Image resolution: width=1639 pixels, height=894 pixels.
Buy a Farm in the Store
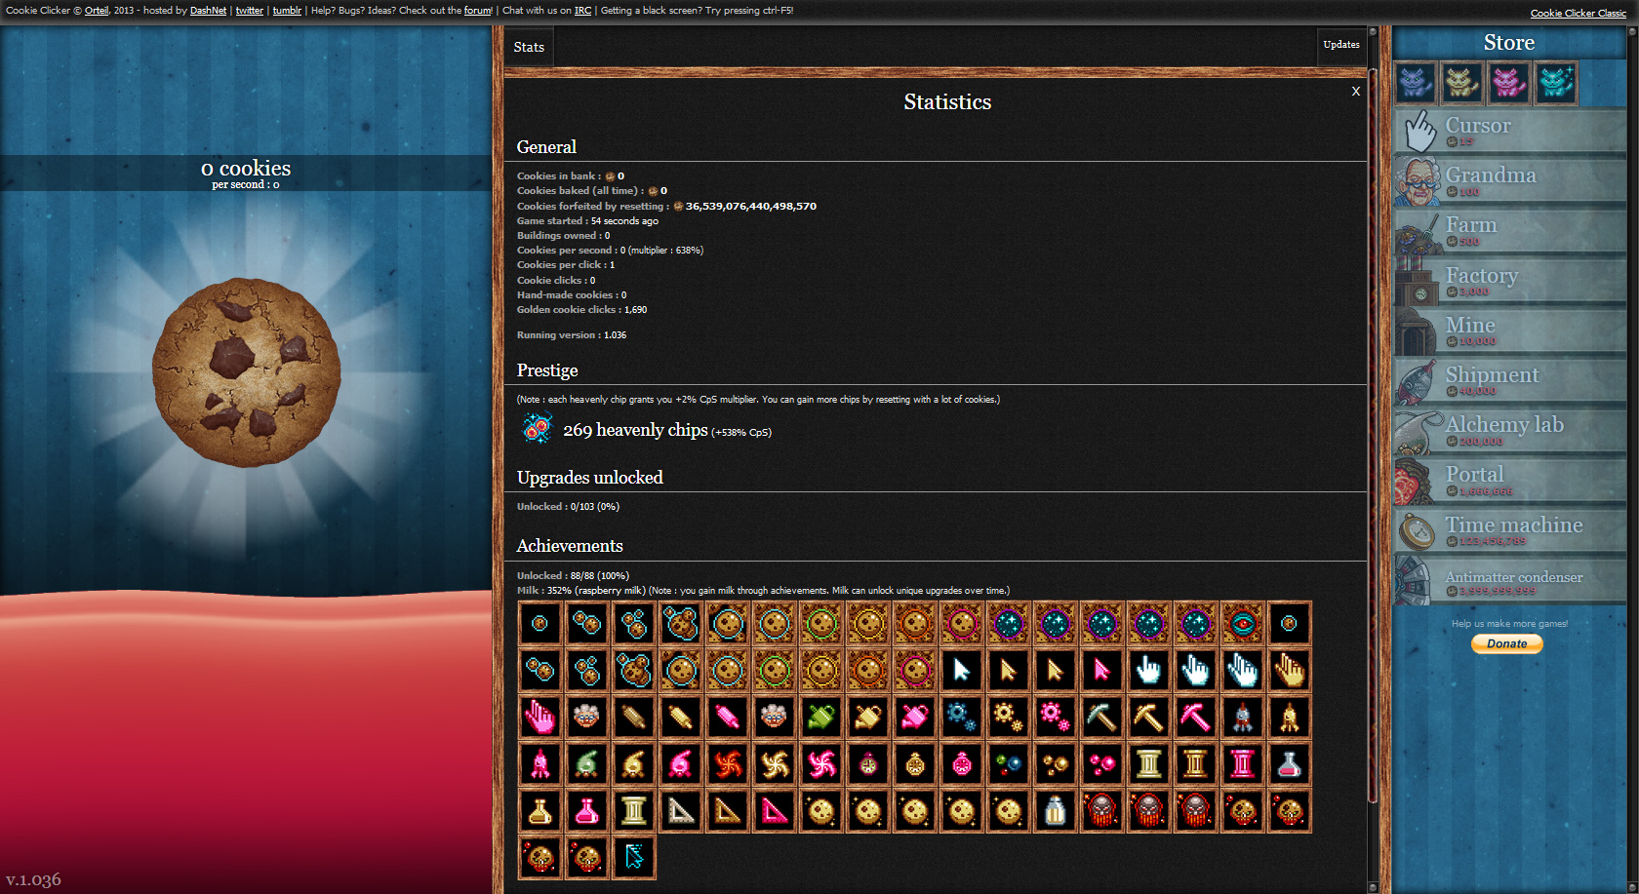[1510, 231]
